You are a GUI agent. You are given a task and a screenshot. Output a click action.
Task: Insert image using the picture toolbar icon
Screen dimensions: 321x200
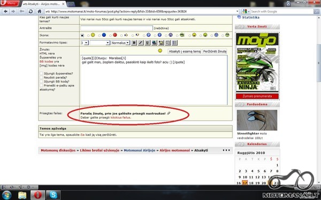coord(161,43)
